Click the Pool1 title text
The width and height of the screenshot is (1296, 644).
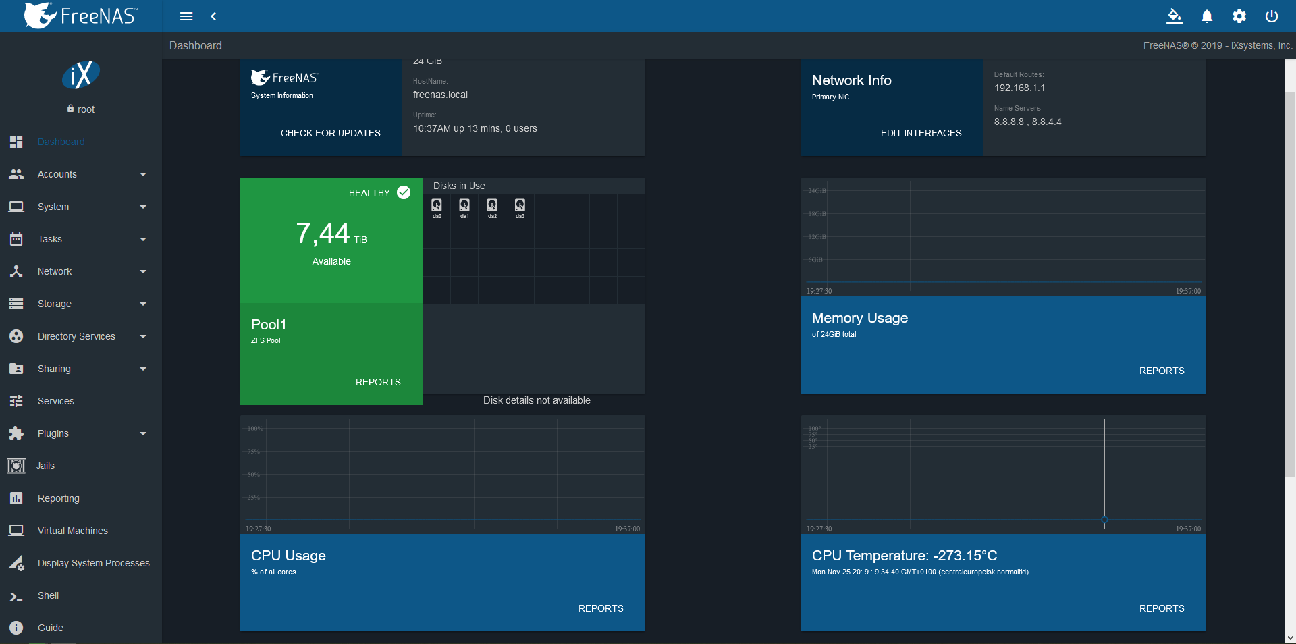click(269, 324)
